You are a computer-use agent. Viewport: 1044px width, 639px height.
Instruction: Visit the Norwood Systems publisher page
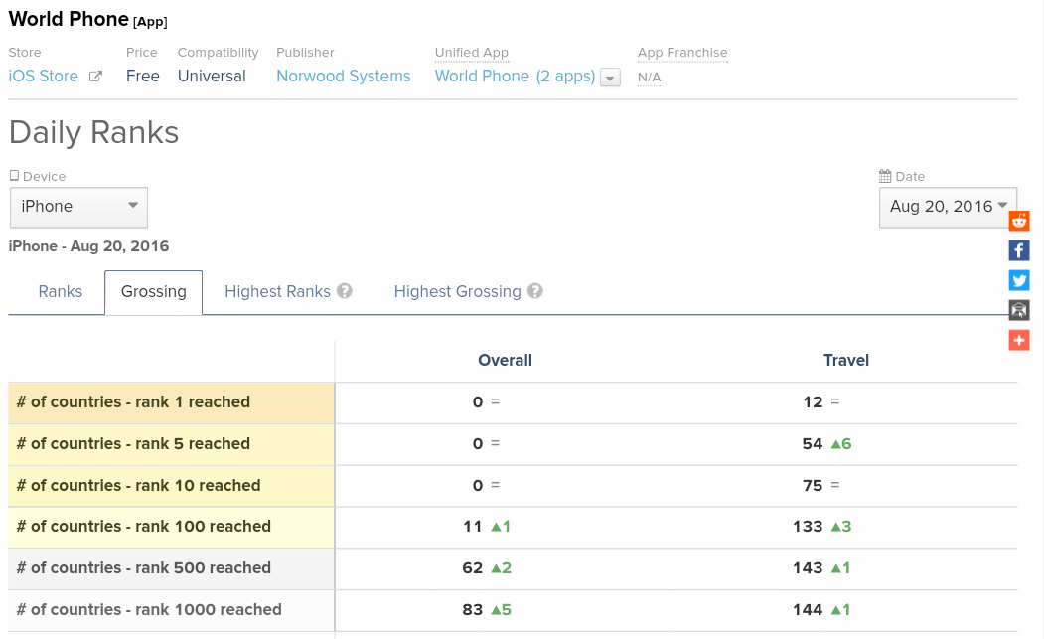pos(343,77)
